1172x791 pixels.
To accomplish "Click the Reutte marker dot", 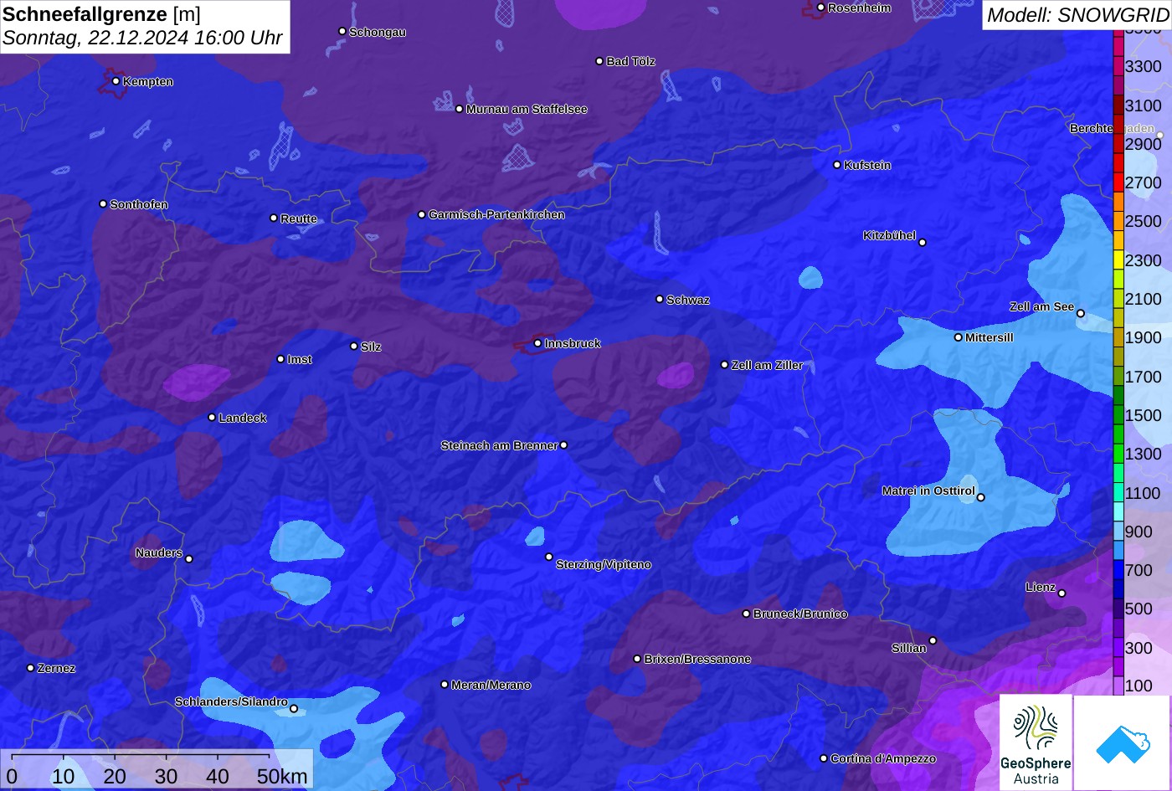I will [x=274, y=218].
